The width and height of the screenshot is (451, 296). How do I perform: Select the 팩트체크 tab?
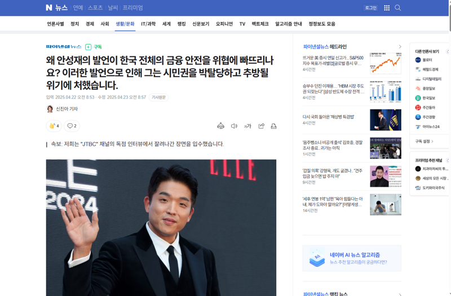260,24
